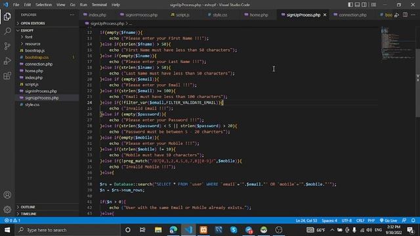420x236 pixels.
Task: Click the taskbar search box
Action: click(68, 230)
